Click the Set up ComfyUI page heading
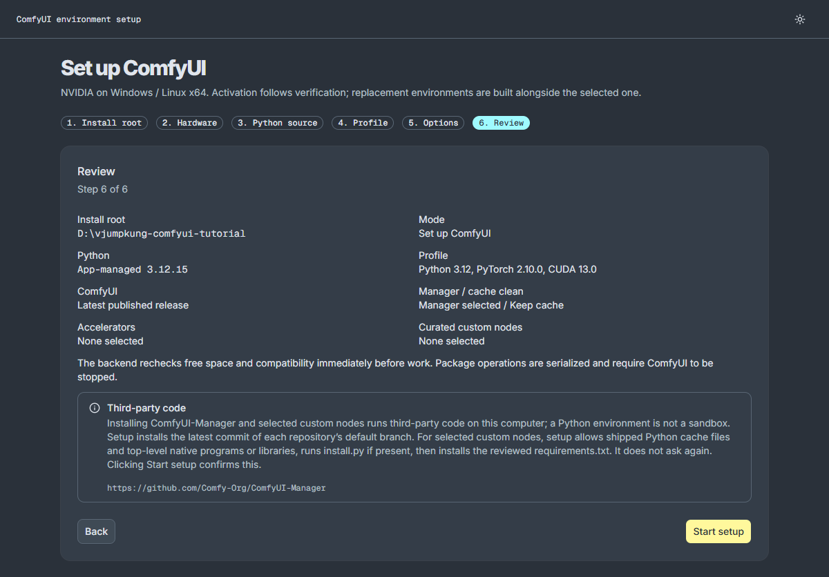Viewport: 829px width, 577px height. [x=133, y=68]
